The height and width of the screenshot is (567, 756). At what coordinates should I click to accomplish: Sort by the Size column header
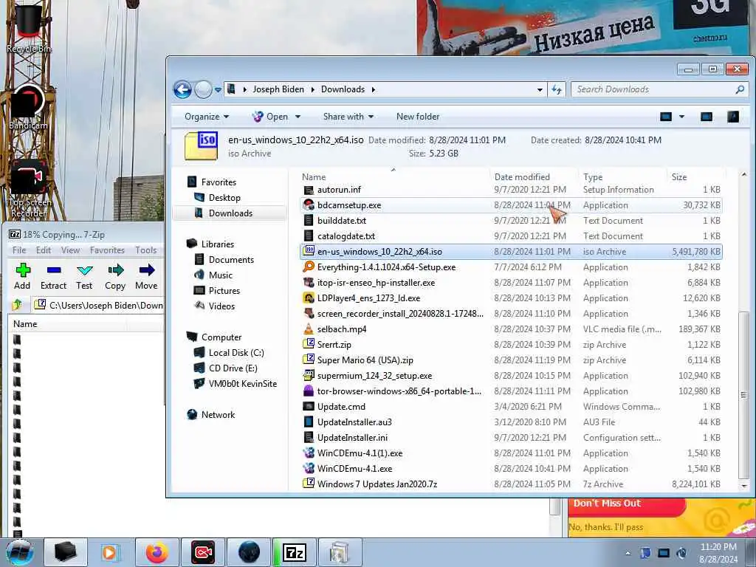(679, 177)
